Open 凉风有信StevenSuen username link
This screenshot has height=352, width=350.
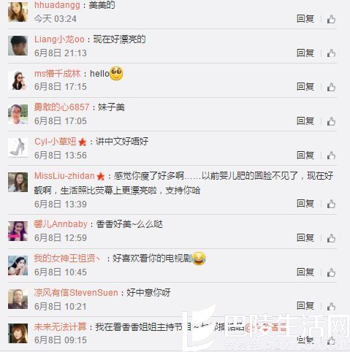[76, 293]
